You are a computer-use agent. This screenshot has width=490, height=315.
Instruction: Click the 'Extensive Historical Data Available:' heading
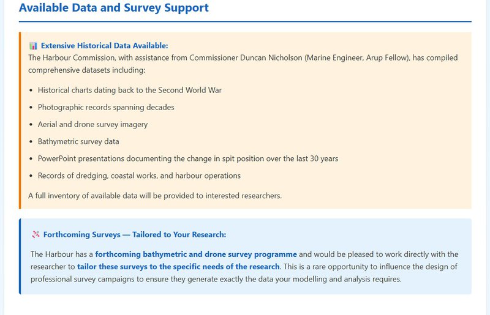click(x=104, y=46)
